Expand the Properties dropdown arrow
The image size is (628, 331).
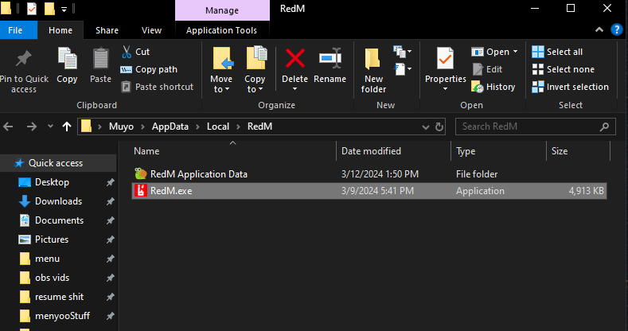point(446,89)
